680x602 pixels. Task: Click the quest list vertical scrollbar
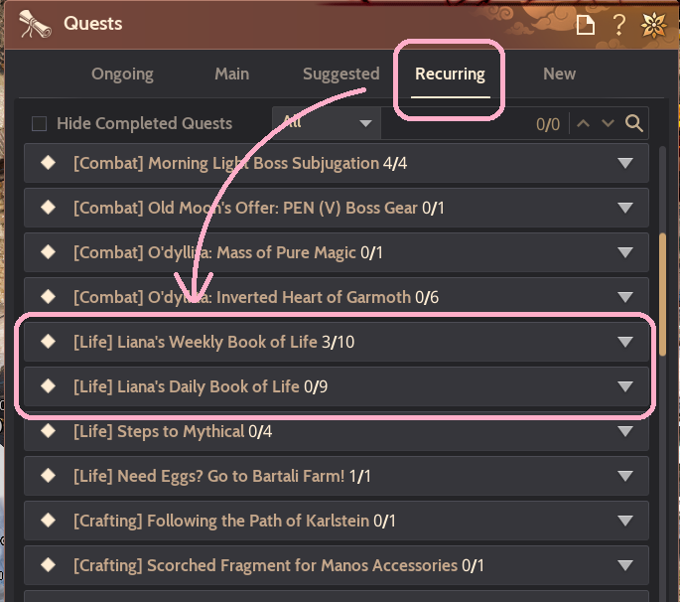[663, 273]
